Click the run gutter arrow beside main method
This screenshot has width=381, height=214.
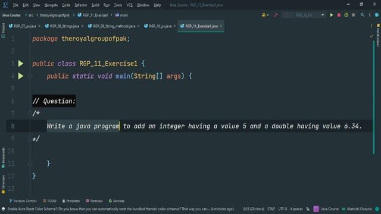(21, 76)
